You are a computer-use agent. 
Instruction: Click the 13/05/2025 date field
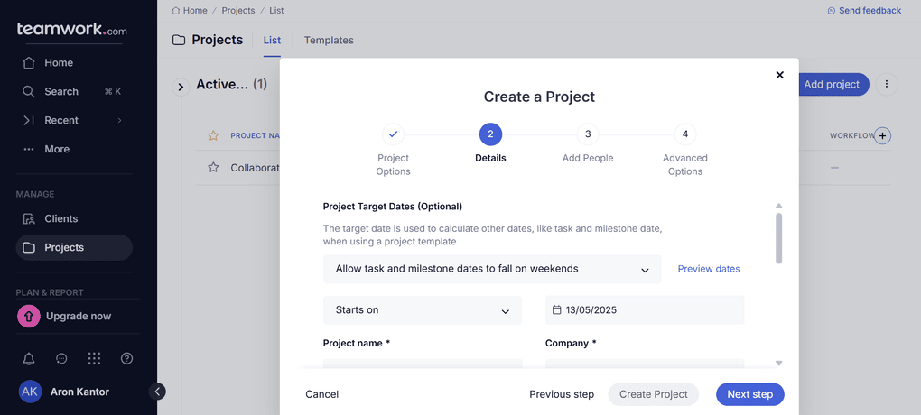[x=645, y=310]
